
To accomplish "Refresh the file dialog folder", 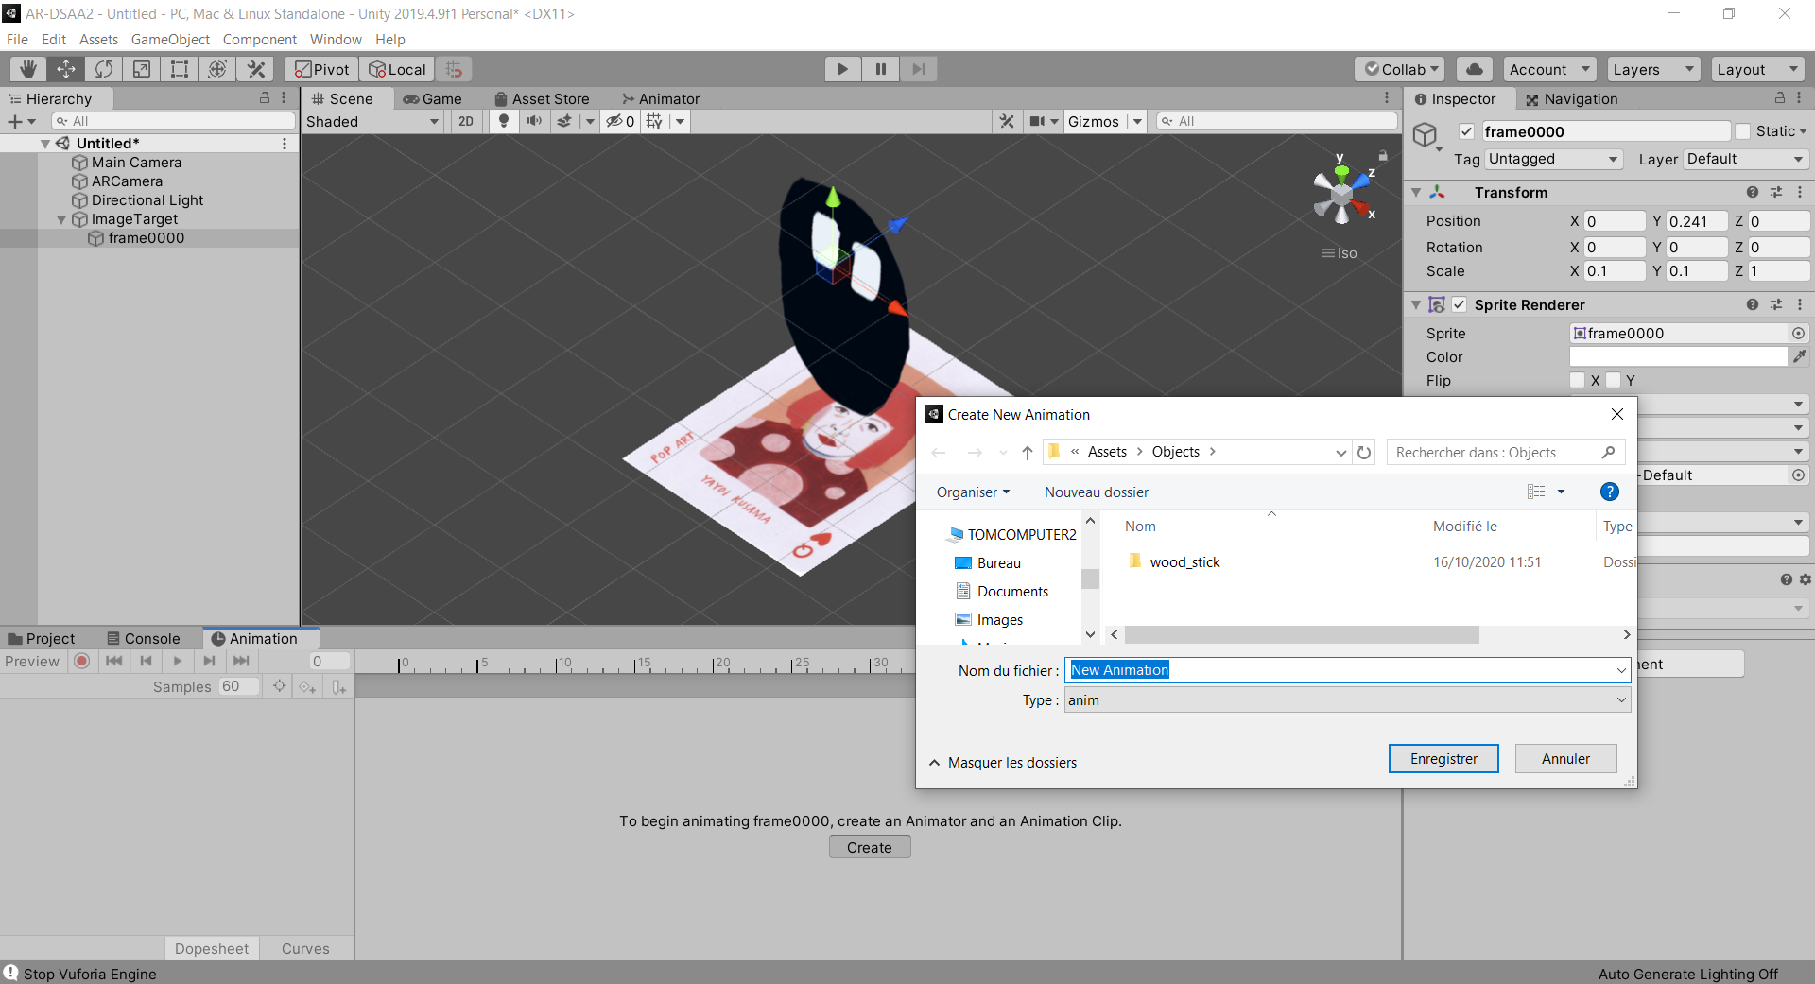I will tap(1364, 453).
